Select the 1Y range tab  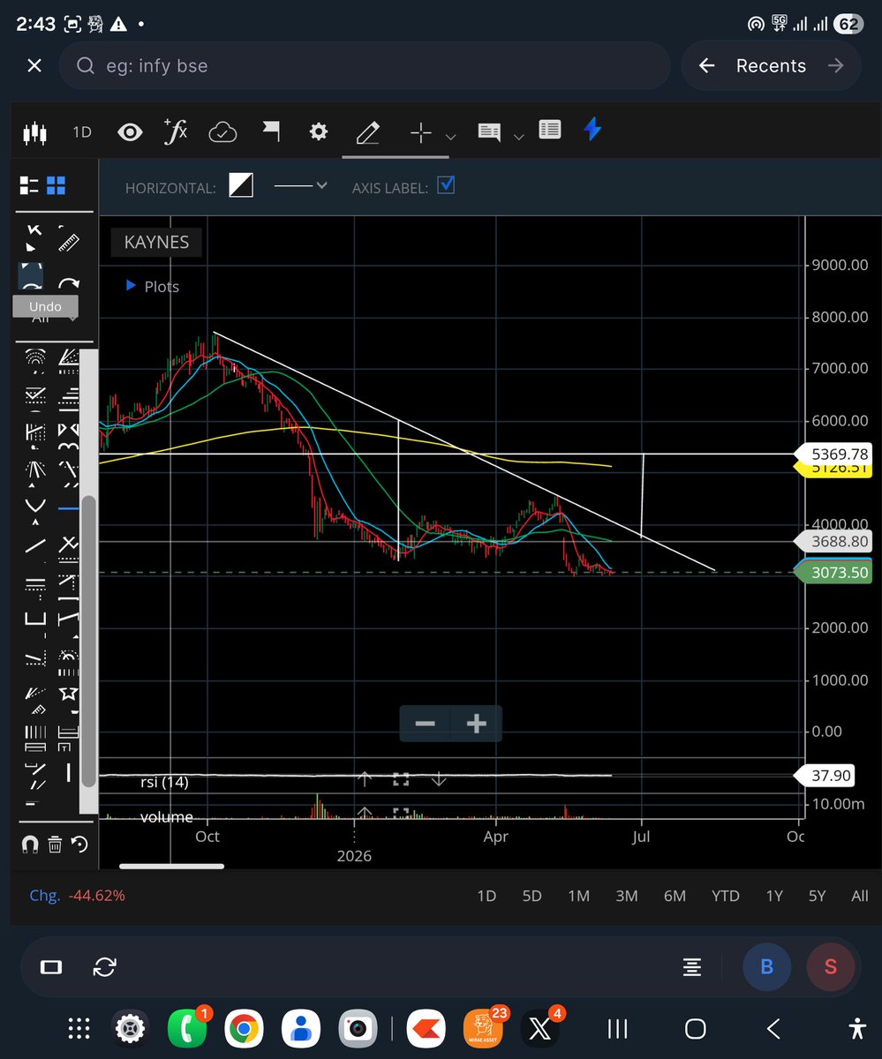tap(774, 896)
